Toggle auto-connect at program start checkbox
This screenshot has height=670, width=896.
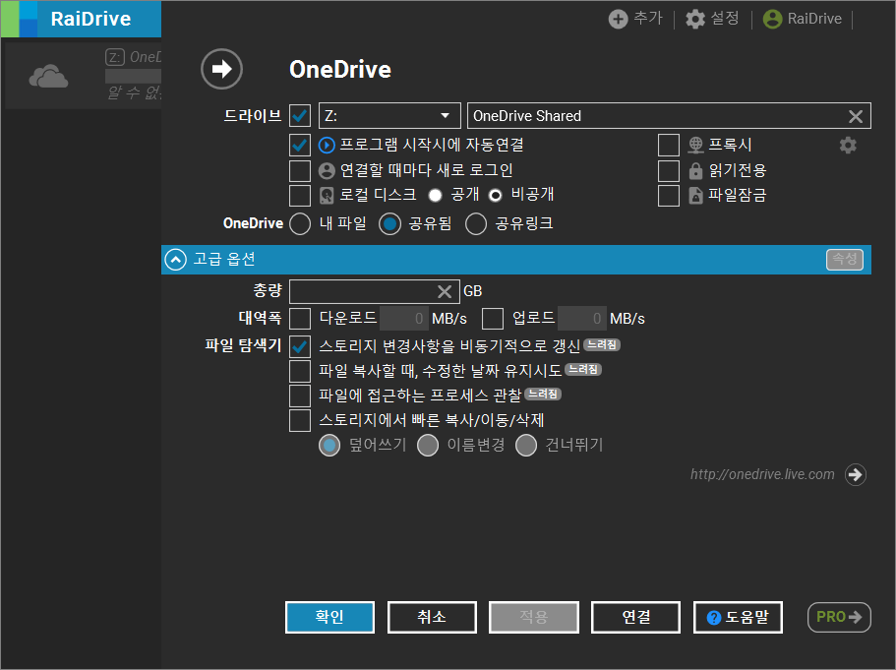coord(300,146)
